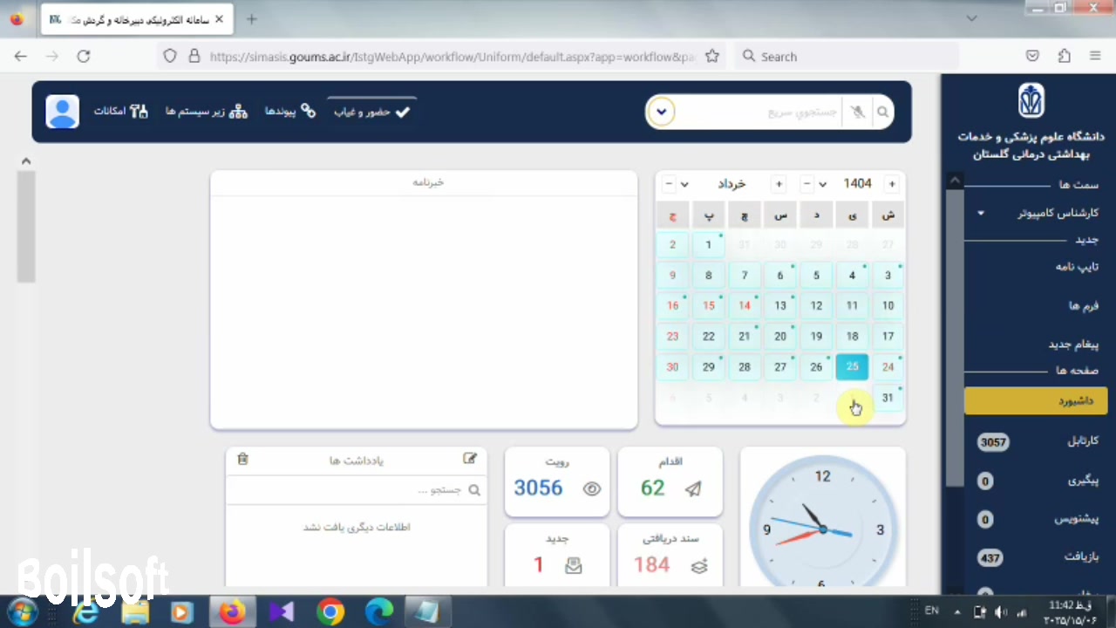
Task: Open the user profile avatar
Action: point(62,112)
